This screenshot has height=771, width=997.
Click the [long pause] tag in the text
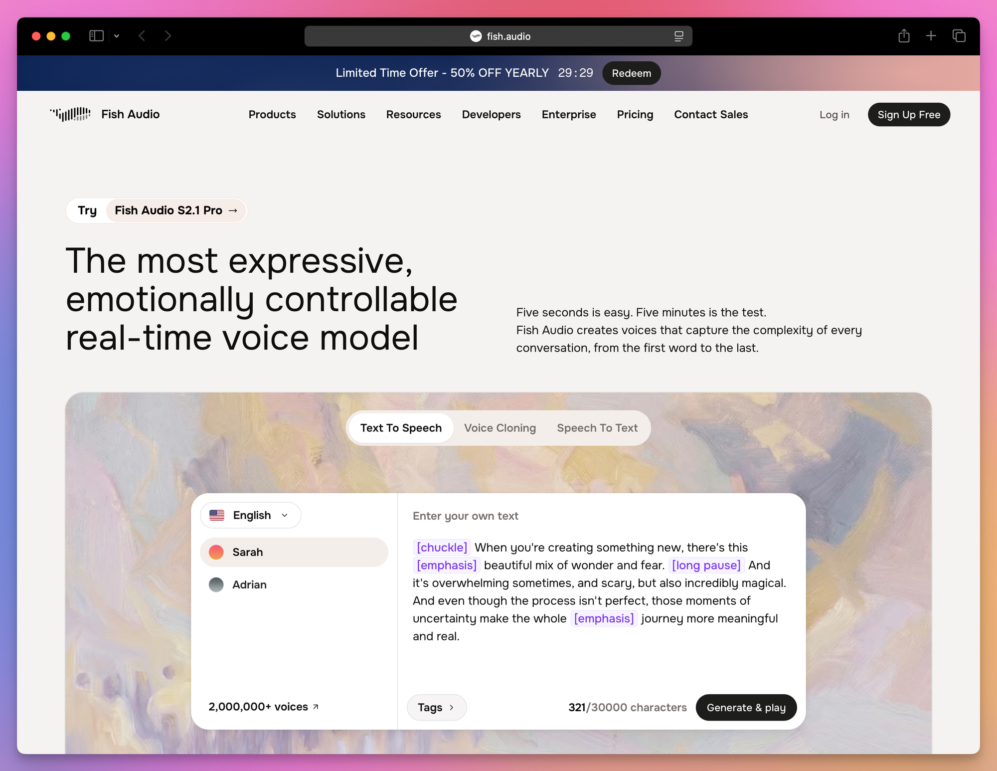tap(706, 566)
